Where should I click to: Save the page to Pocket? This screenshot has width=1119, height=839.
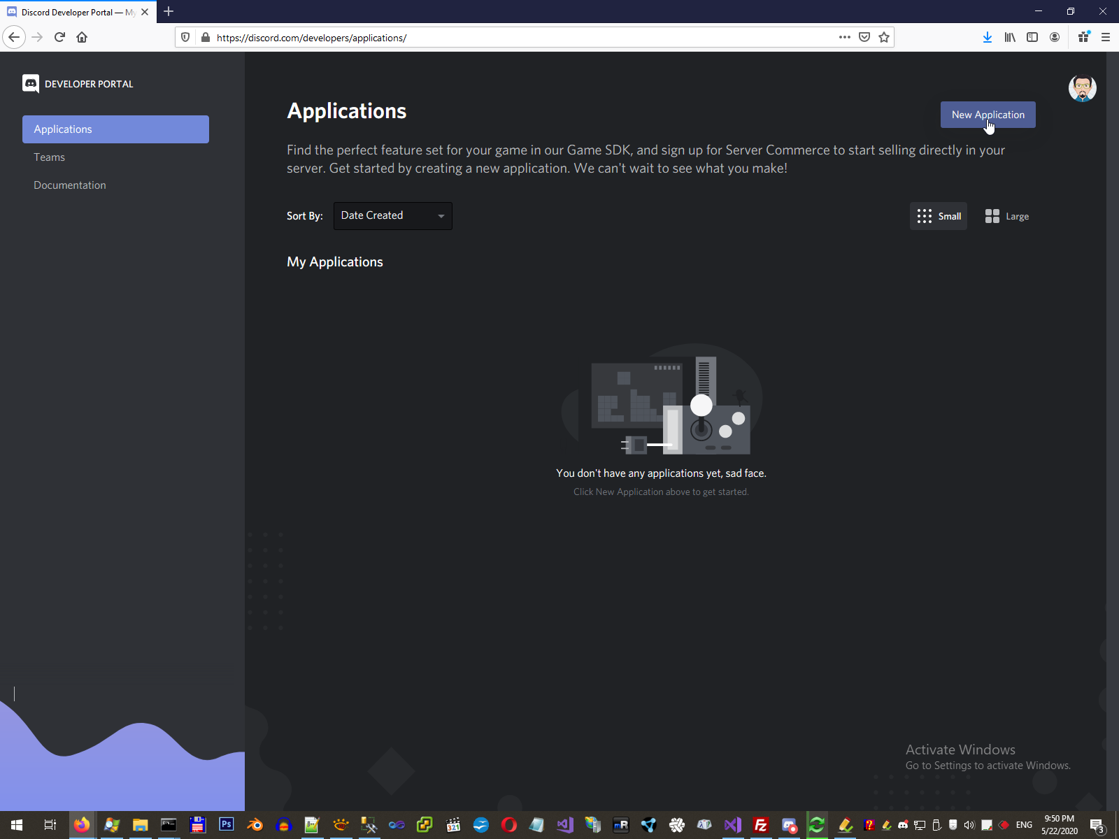864,37
